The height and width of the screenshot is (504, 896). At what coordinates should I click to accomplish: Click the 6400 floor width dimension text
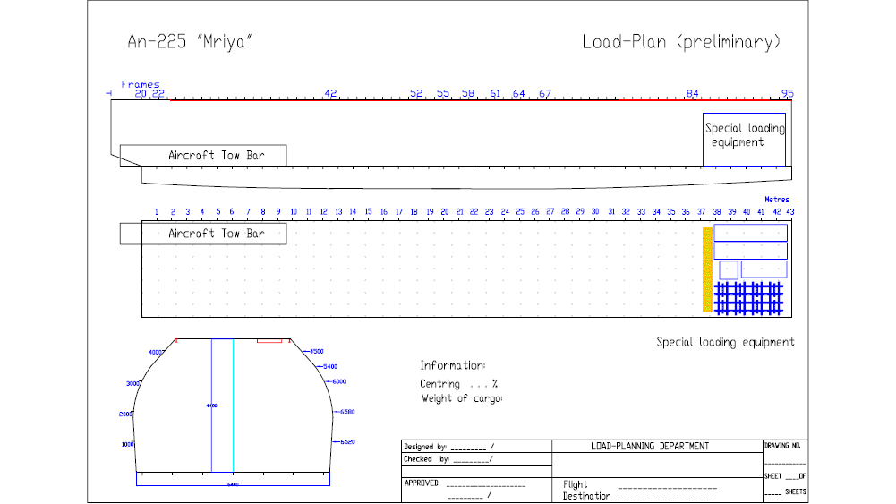tap(233, 484)
